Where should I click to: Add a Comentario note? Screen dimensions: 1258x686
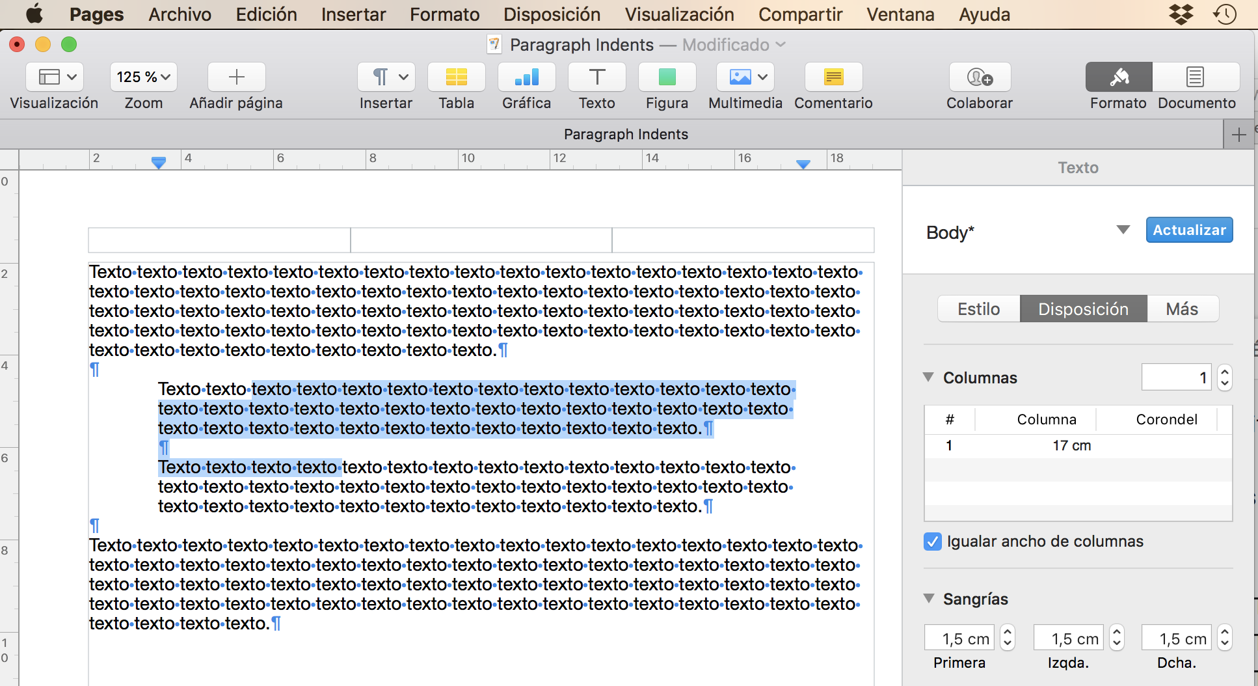point(833,77)
